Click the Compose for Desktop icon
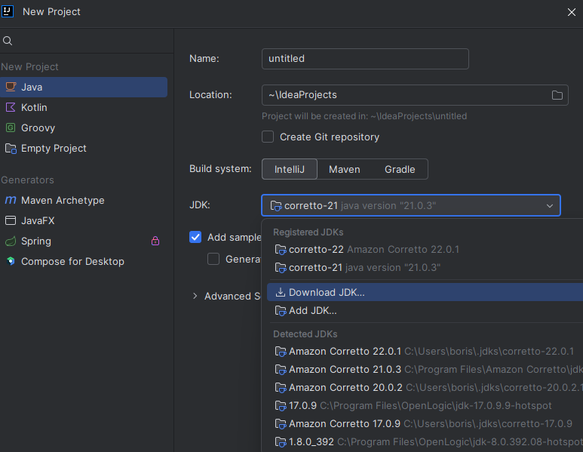 tap(11, 262)
